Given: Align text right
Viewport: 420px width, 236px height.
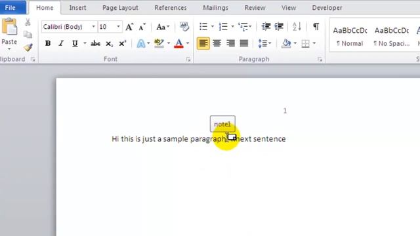Looking at the screenshot, I should (230, 43).
